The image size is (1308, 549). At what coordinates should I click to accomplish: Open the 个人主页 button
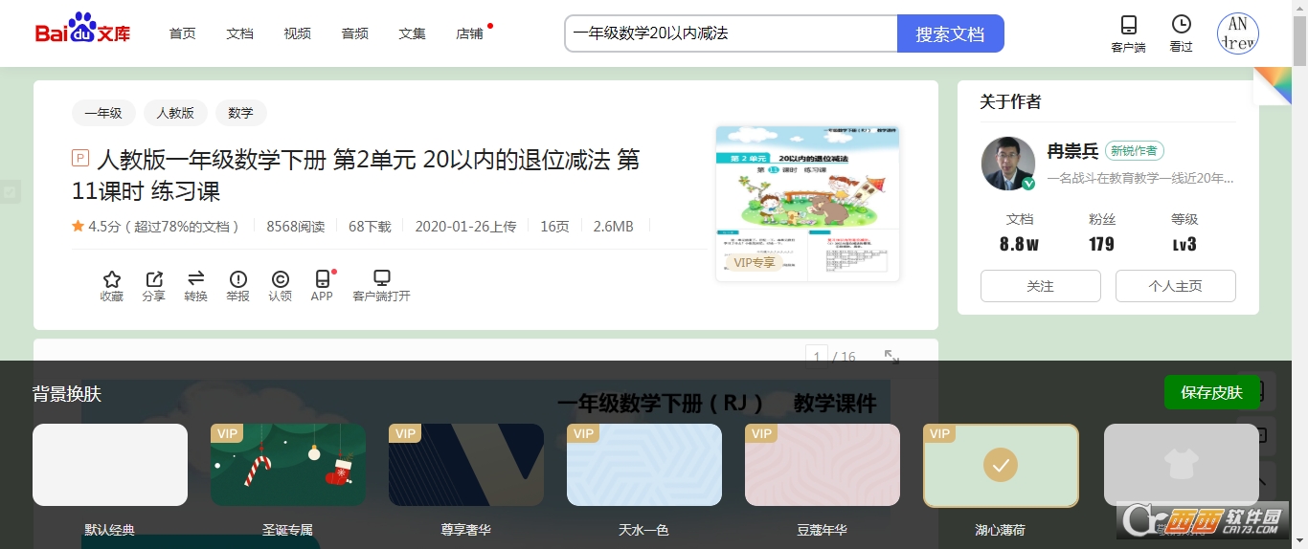pyautogui.click(x=1176, y=286)
